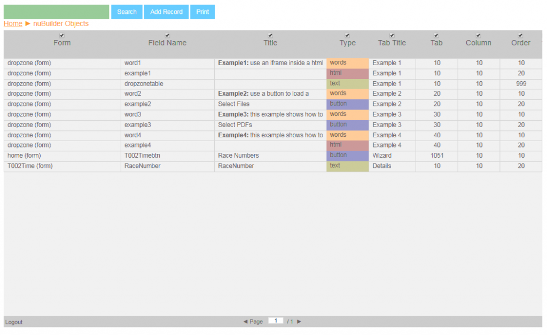Viewport: 547px width, 335px height.
Task: Click orange 'words' type cell for word1
Action: click(347, 63)
